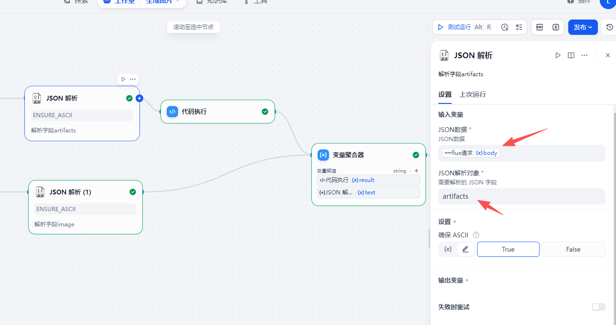
Task: Click green check on JSON 解析 (1) node
Action: [133, 192]
